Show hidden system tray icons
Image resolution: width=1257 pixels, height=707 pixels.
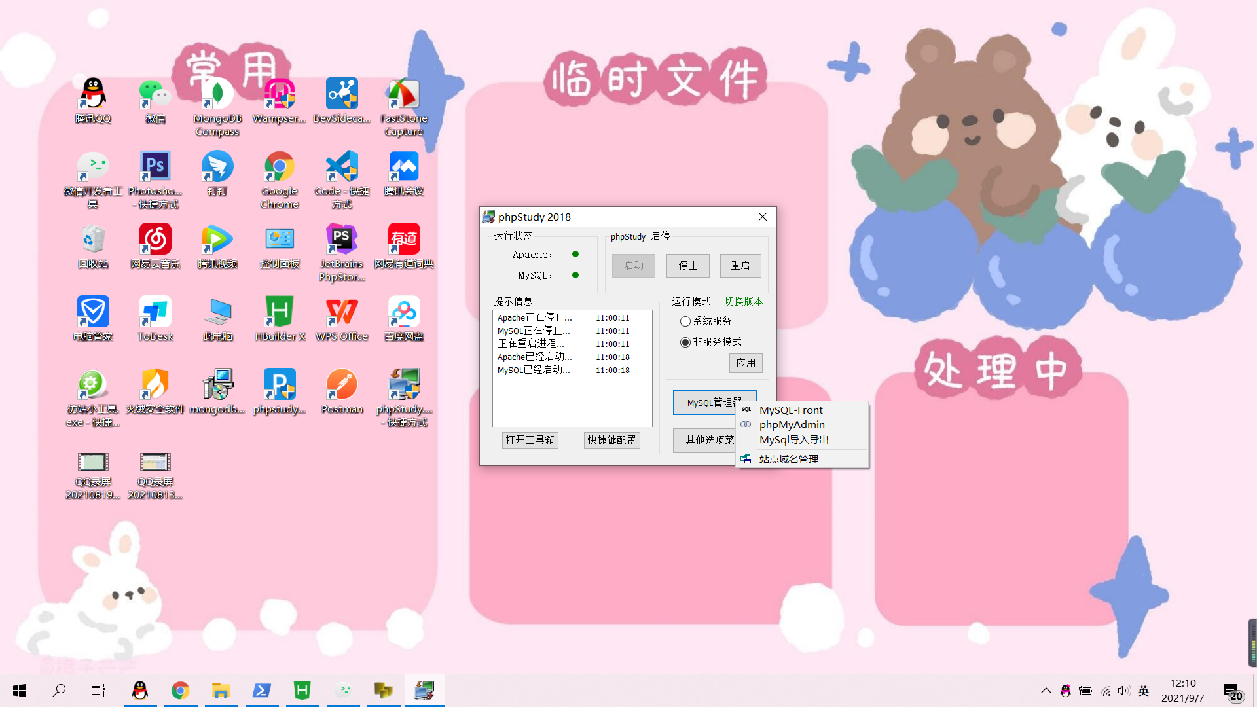coord(1046,691)
